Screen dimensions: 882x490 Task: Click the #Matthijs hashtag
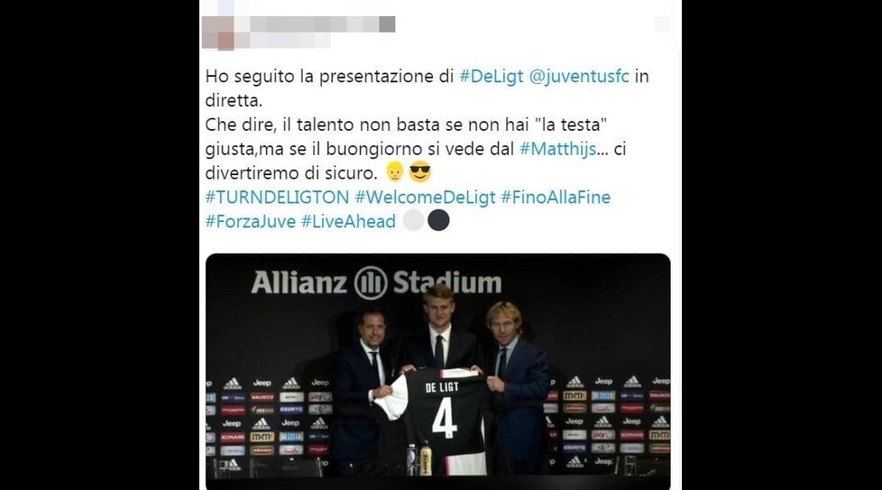[558, 149]
